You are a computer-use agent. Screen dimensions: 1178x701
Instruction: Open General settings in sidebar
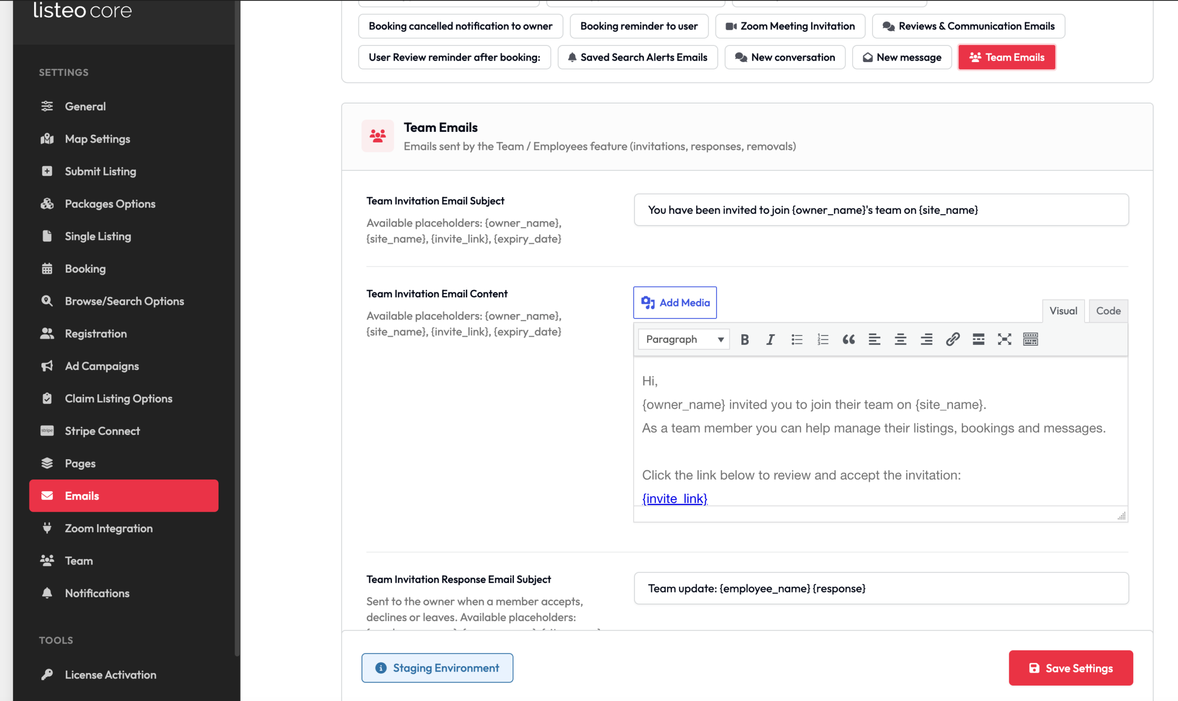tap(124, 106)
